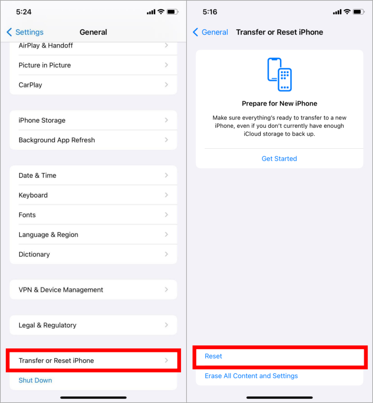Tap the back chevron next to General
373x403 pixels.
point(196,32)
